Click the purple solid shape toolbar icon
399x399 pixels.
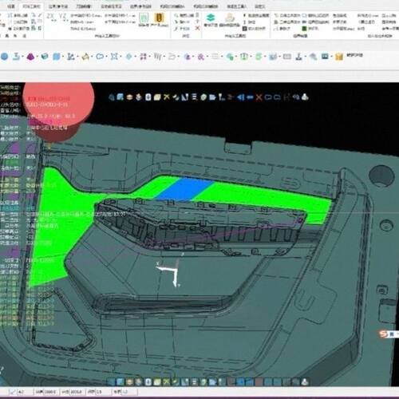30,57
